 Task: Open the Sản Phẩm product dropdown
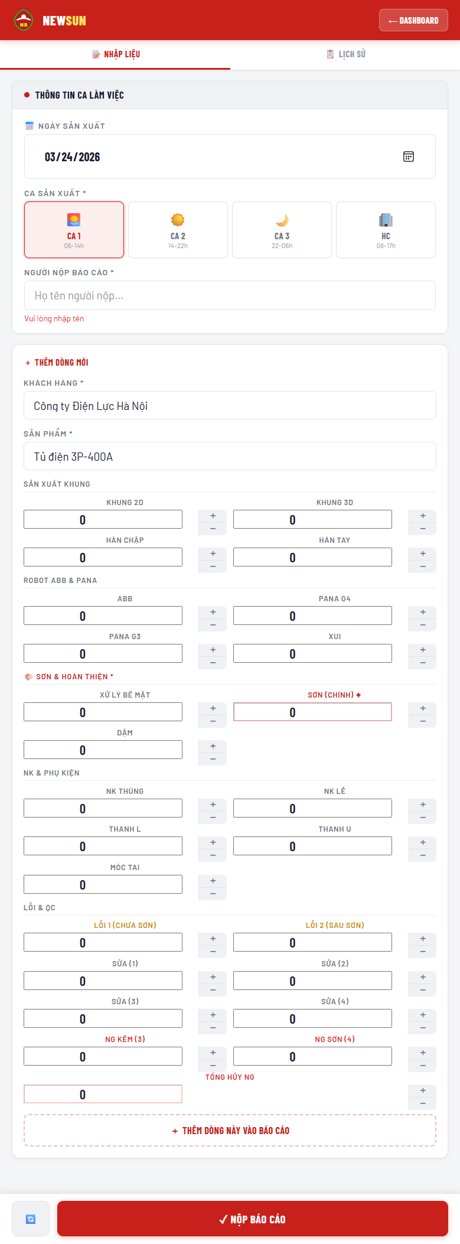pyautogui.click(x=230, y=457)
